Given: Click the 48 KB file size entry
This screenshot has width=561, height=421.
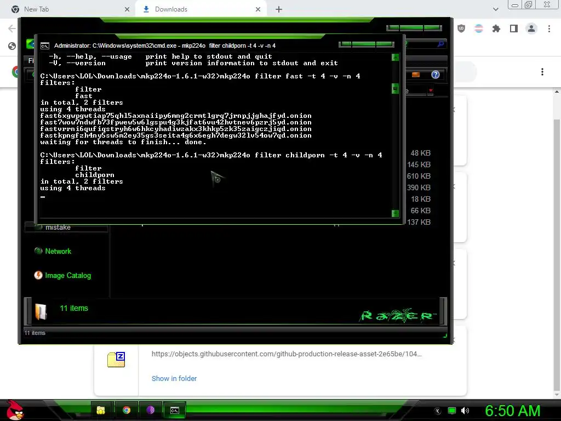Looking at the screenshot, I should point(420,153).
